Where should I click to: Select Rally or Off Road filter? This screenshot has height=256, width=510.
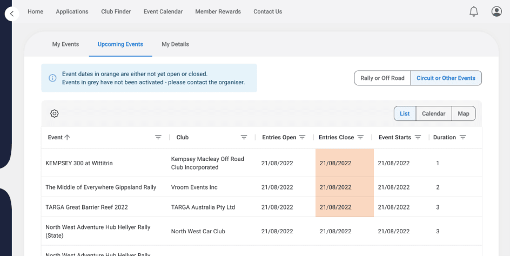click(382, 78)
